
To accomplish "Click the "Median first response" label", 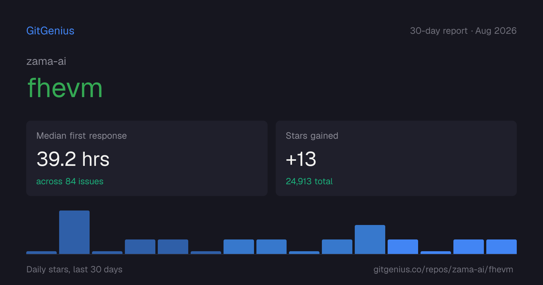I will pos(81,136).
